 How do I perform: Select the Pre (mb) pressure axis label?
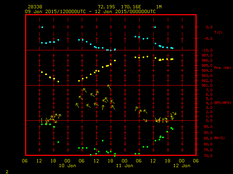click(222, 68)
